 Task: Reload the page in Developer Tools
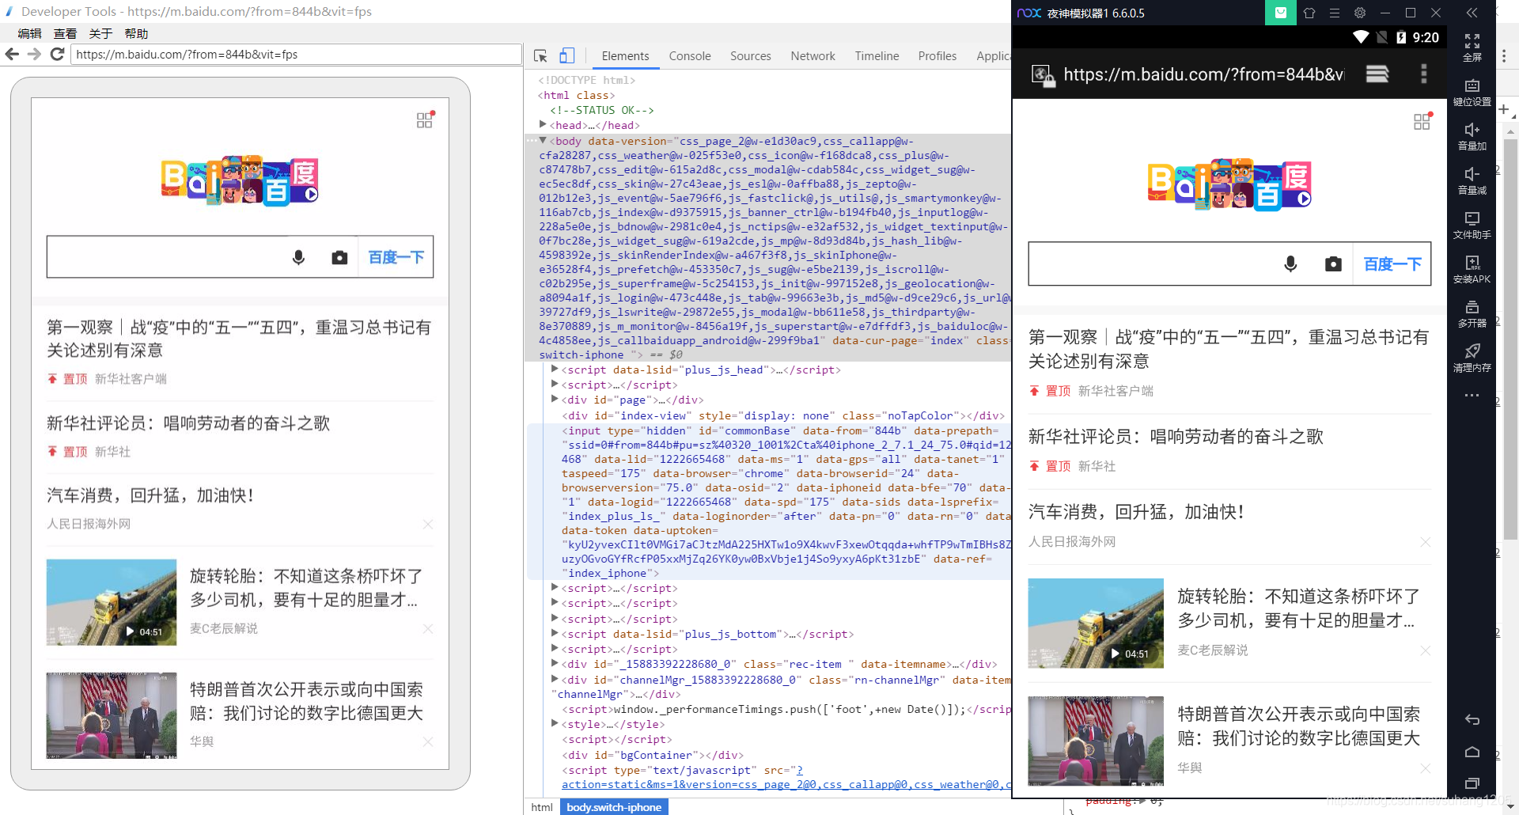pyautogui.click(x=57, y=54)
